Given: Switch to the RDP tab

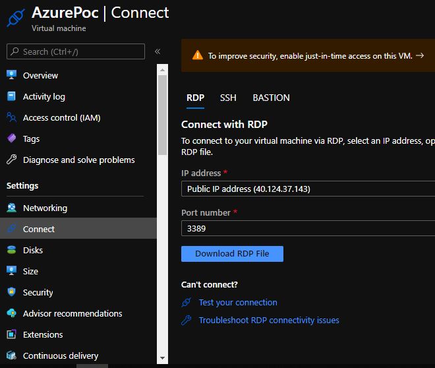Looking at the screenshot, I should point(195,98).
